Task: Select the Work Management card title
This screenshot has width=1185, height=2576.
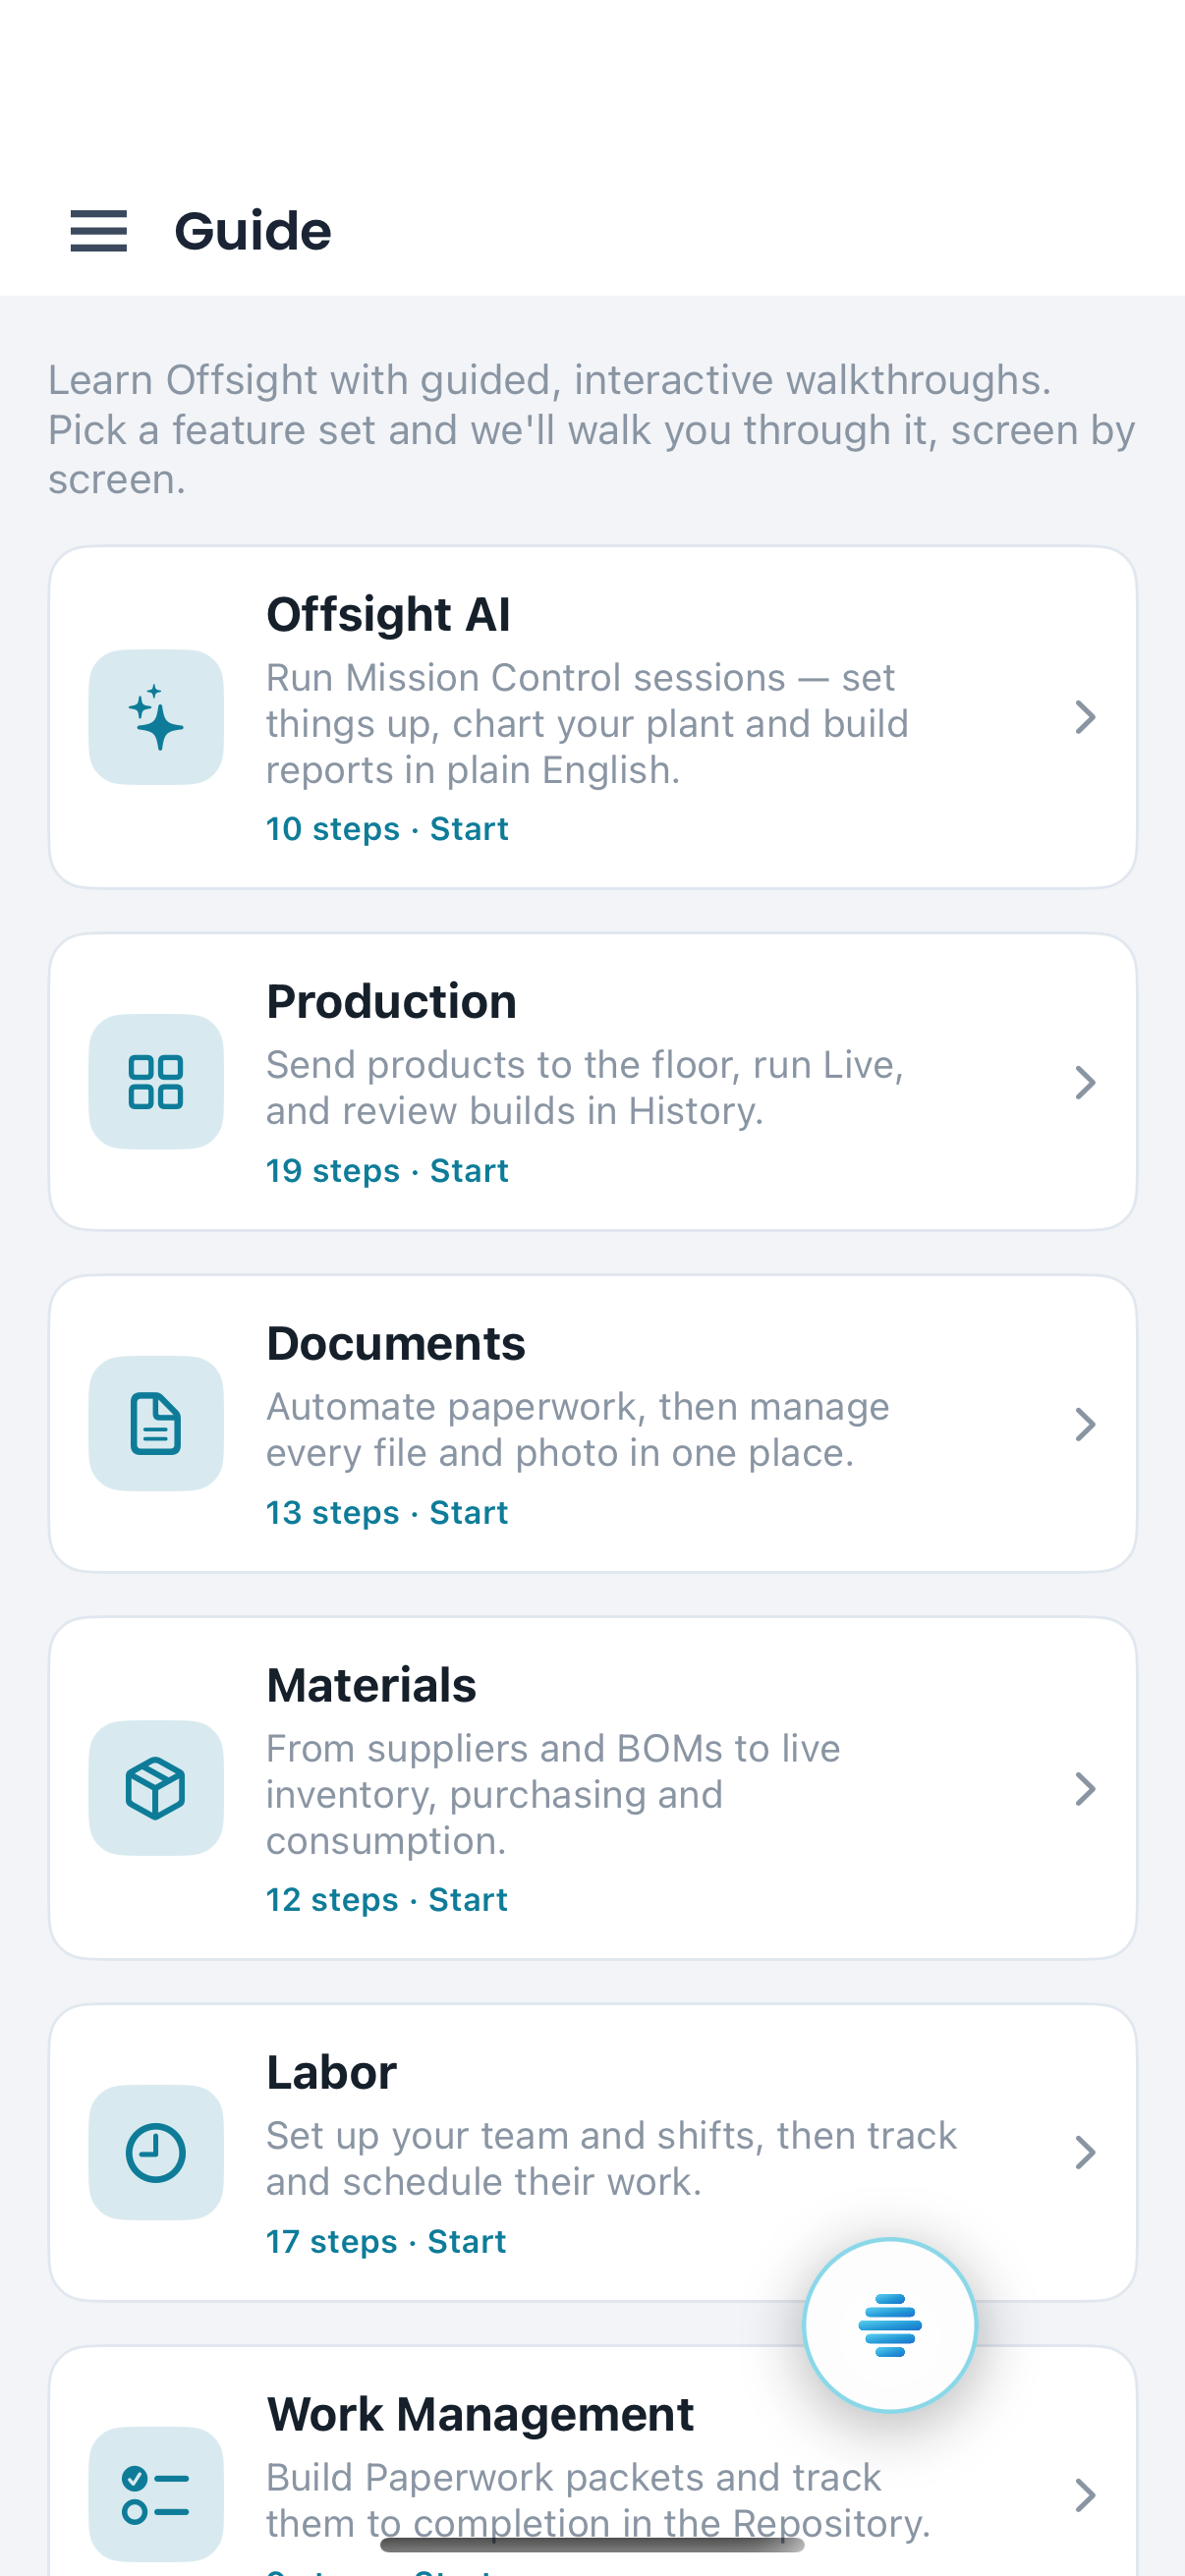Action: tap(480, 2414)
